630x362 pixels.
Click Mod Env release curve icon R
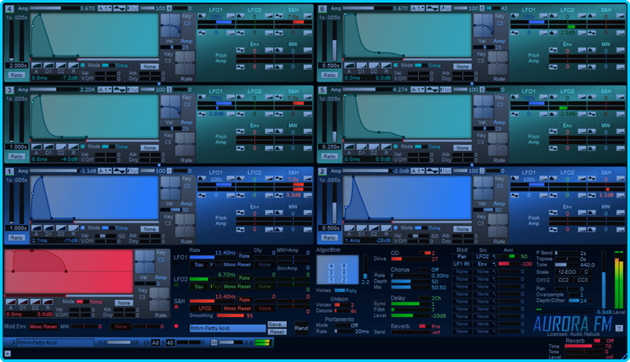click(48, 302)
